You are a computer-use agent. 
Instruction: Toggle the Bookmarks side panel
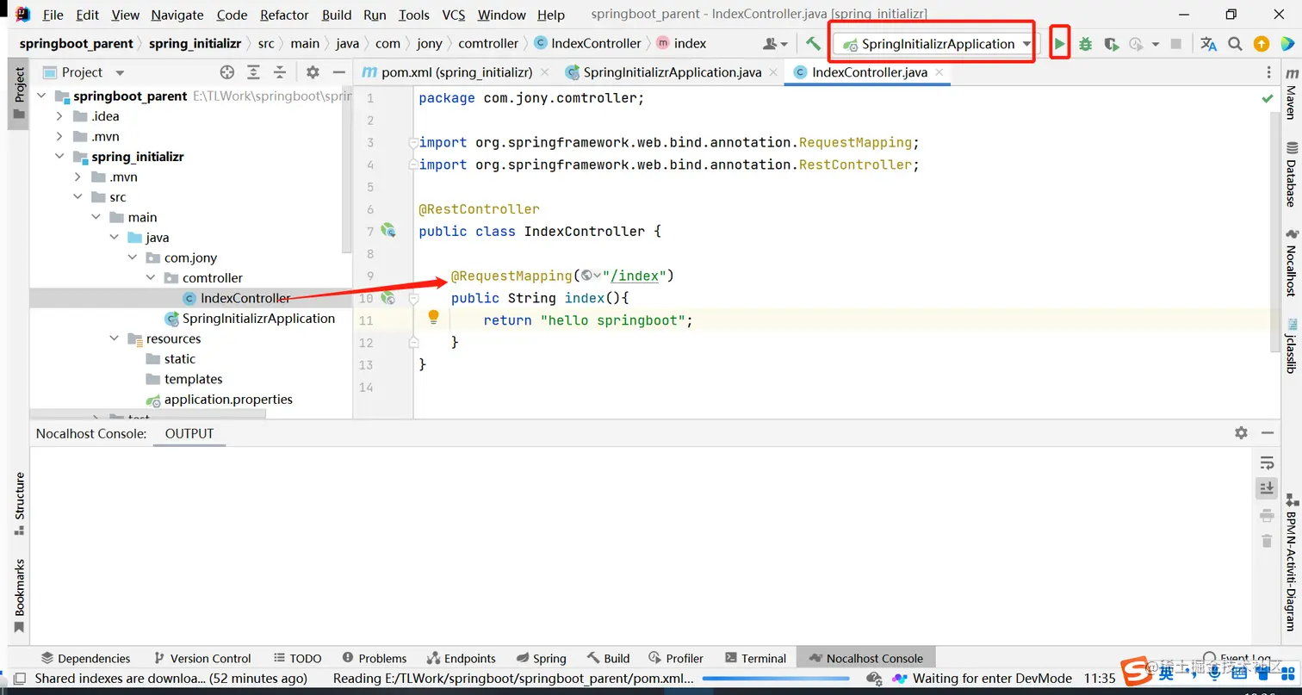(x=19, y=596)
